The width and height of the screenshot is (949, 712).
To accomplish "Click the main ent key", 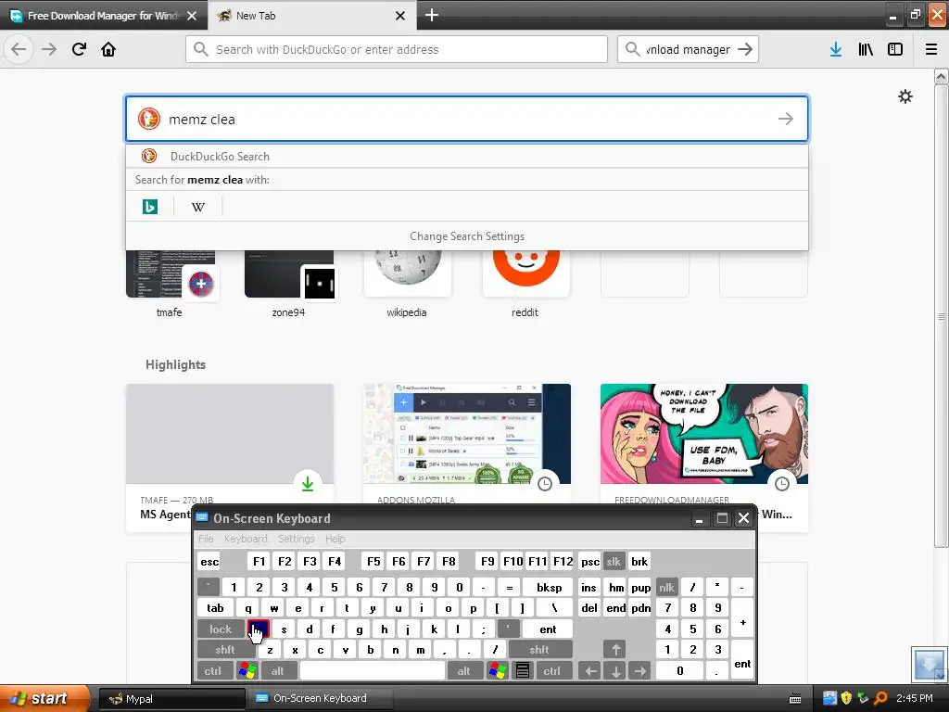I will [x=548, y=629].
